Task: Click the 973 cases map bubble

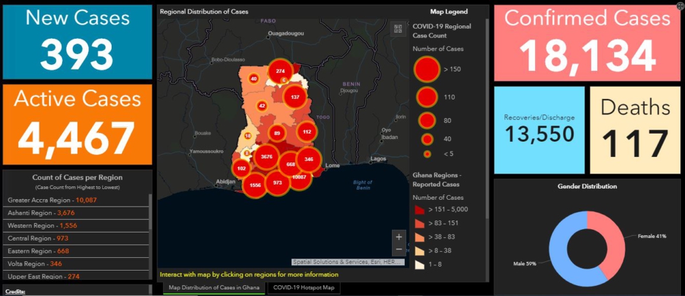Action: (278, 182)
